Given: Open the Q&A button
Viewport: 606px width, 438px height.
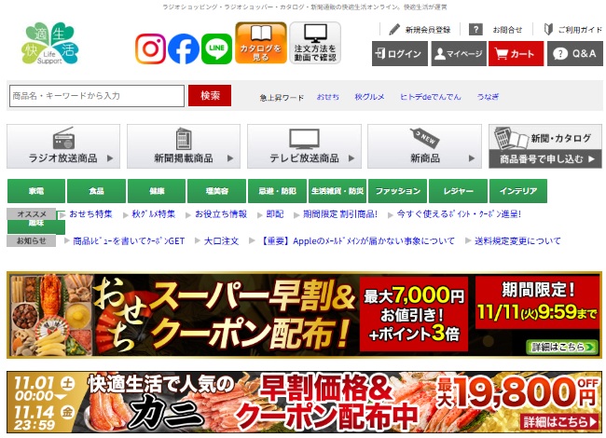Looking at the screenshot, I should click(575, 54).
